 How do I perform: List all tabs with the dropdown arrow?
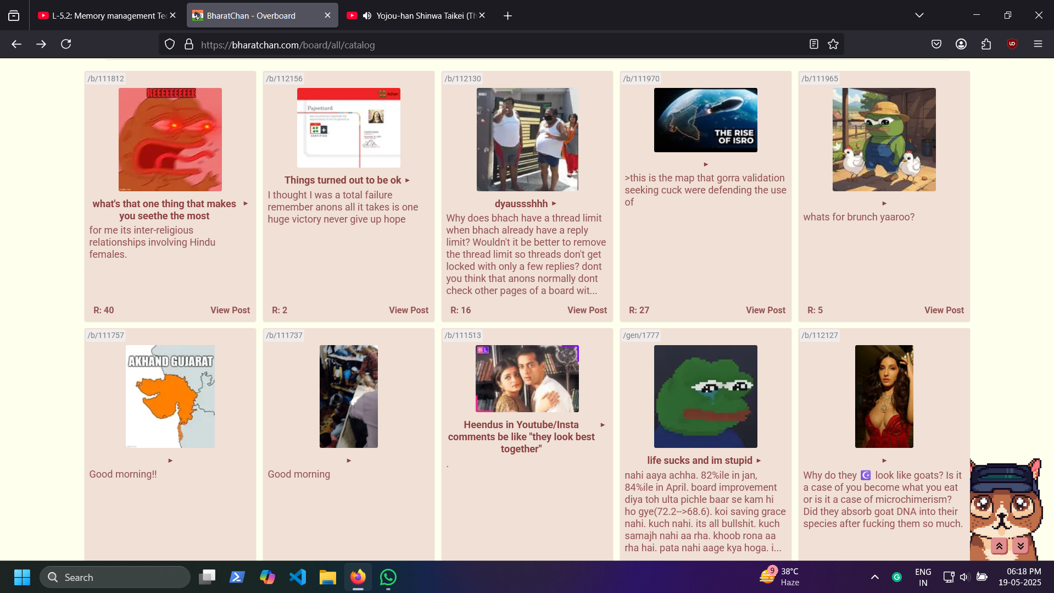tap(919, 15)
